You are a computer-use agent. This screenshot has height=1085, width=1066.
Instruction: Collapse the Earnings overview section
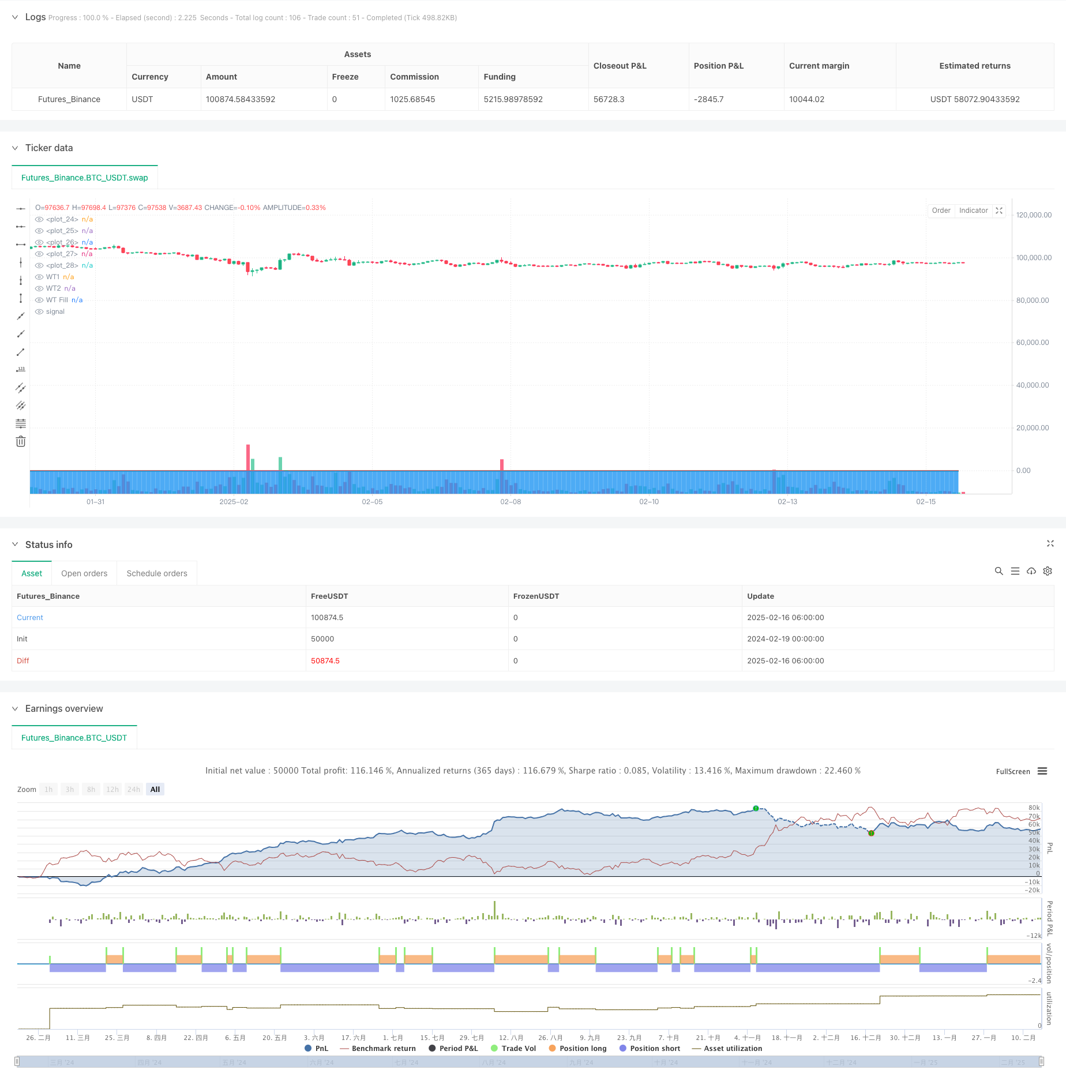[15, 709]
